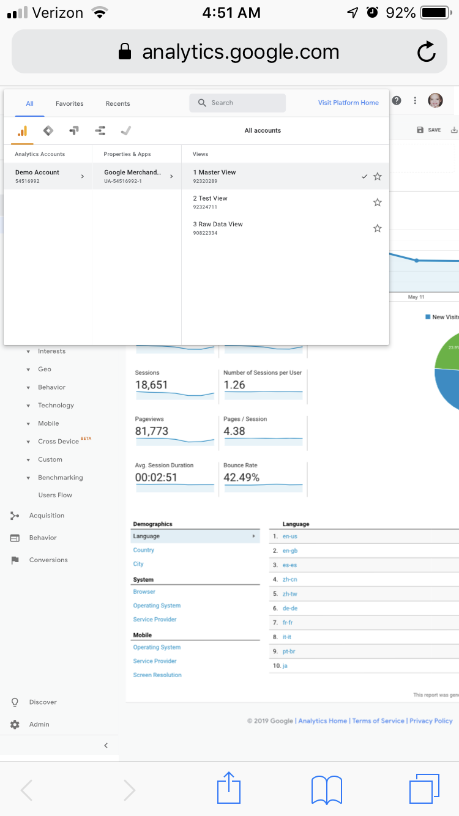Star the 2 Test View favorite

[x=378, y=202]
